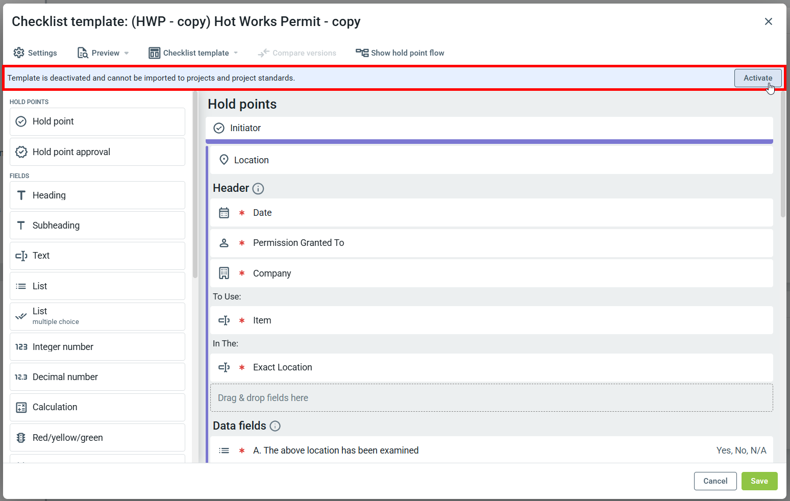Activate the deactivated template

pos(757,78)
